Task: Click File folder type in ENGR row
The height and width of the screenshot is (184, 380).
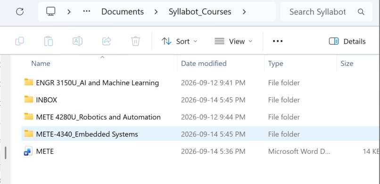Action: point(284,83)
